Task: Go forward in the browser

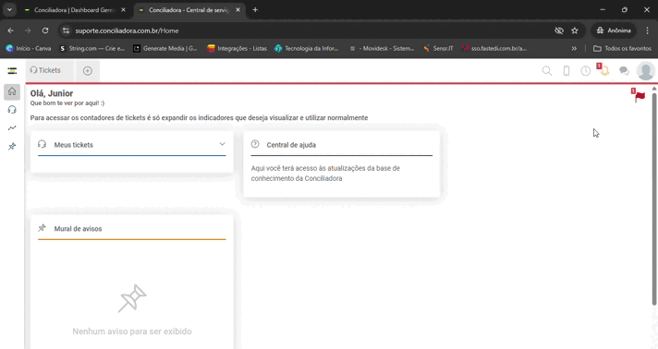Action: coord(28,30)
